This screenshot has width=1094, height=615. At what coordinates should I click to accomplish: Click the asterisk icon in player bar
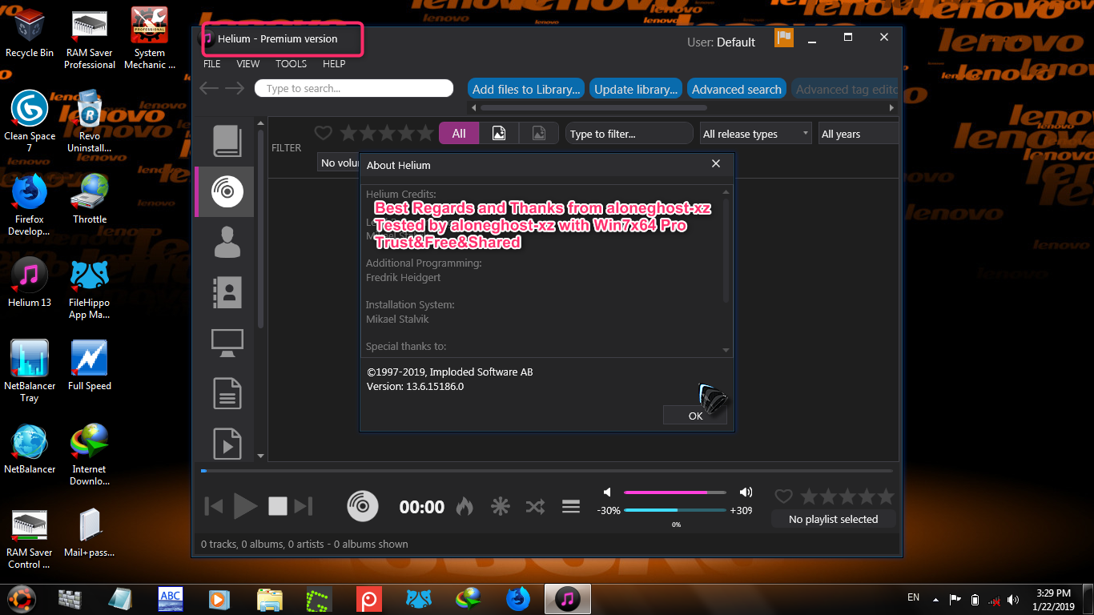pyautogui.click(x=500, y=506)
